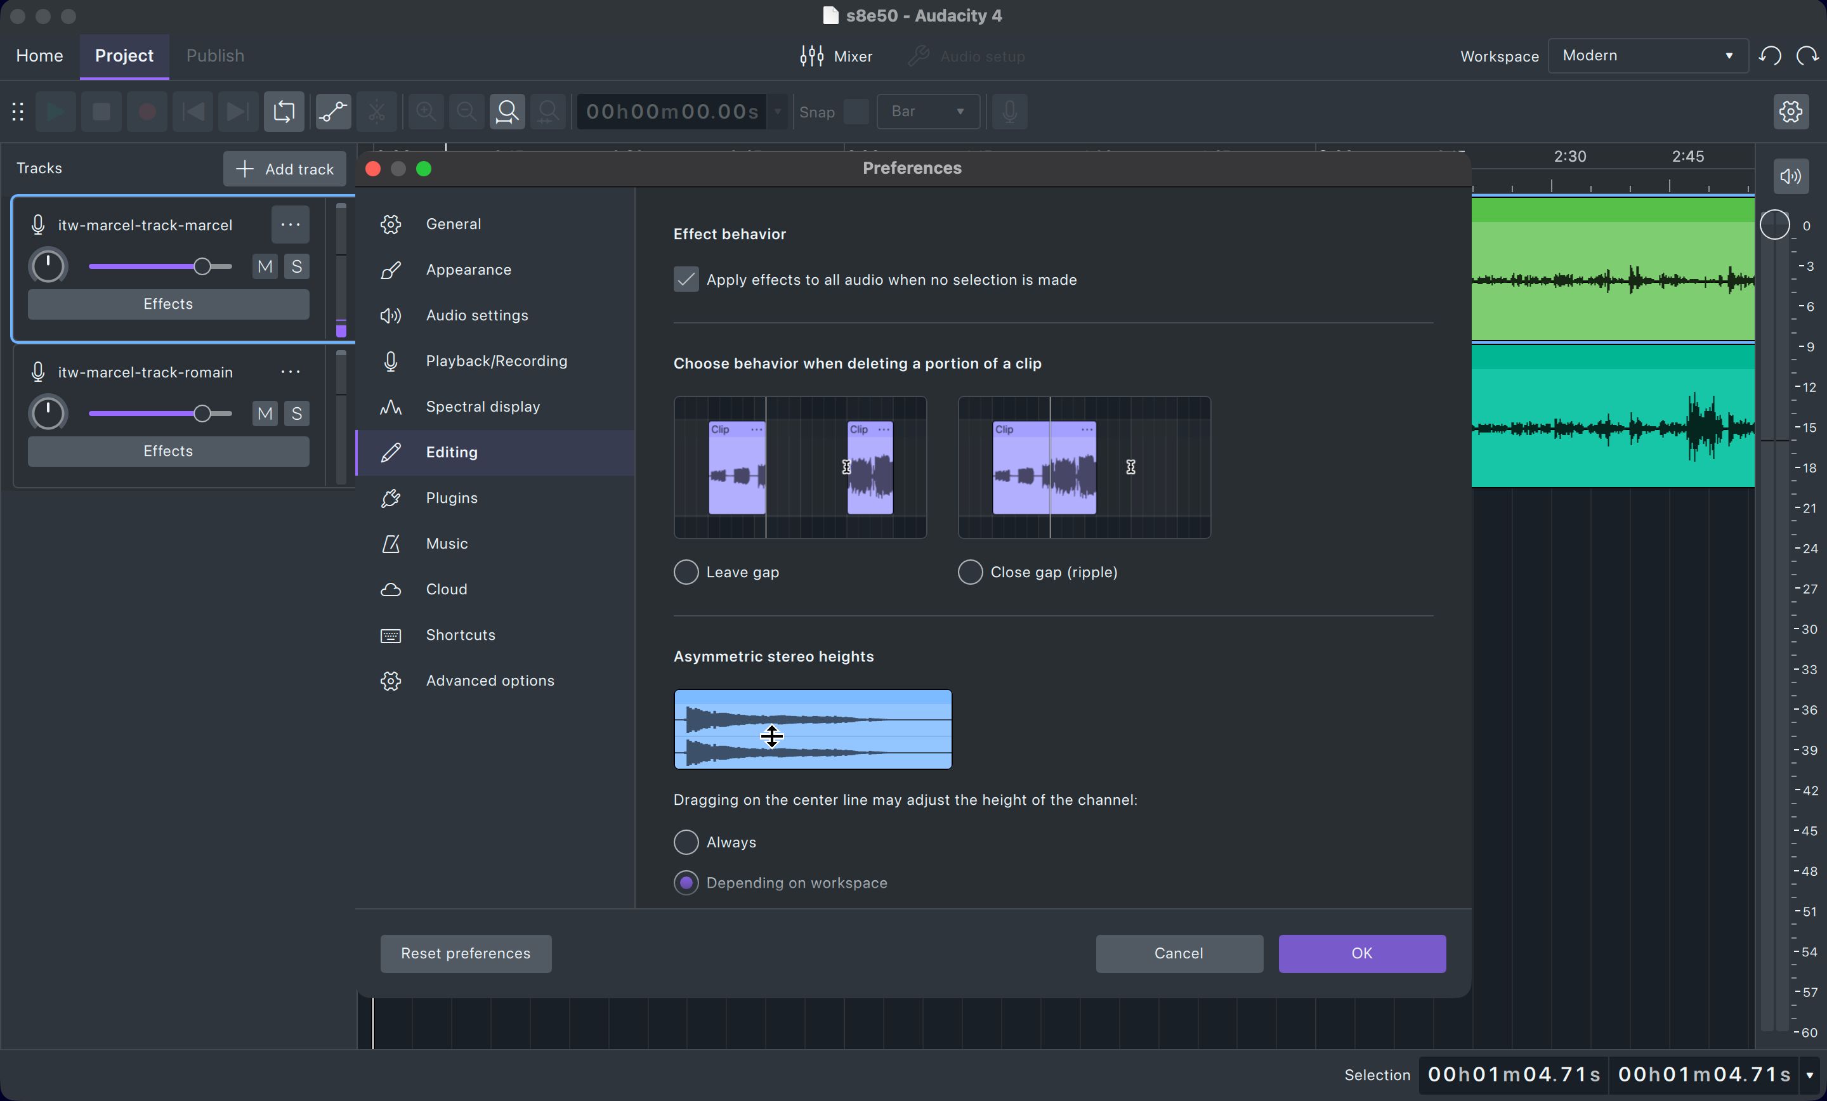Screen dimensions: 1827x1101
Task: Open the Spectral display preferences page
Action: (483, 407)
